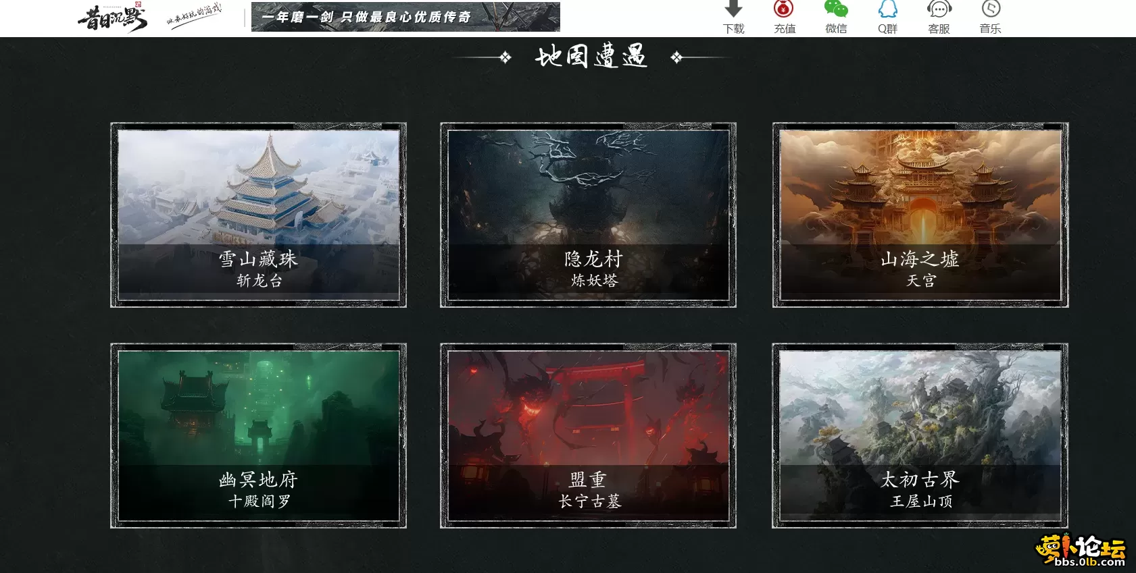This screenshot has width=1136, height=573.
Task: Toggle the 音乐 music icon
Action: (x=991, y=9)
